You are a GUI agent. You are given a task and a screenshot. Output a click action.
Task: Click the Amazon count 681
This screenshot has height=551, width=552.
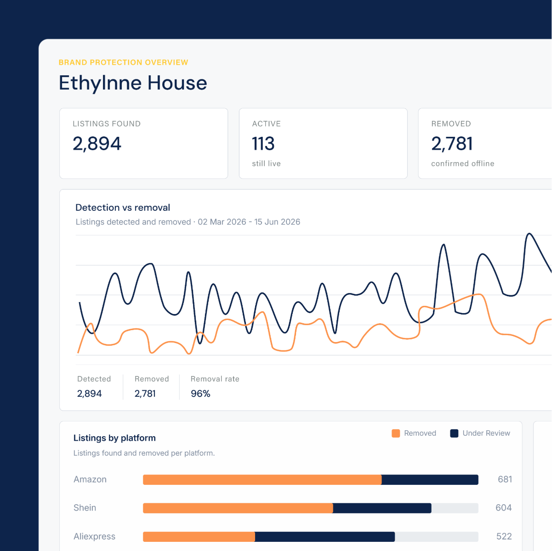[x=505, y=479]
